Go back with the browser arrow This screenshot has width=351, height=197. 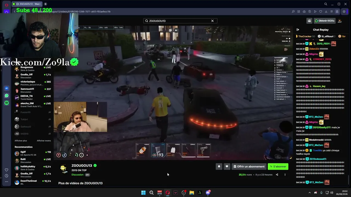click(x=14, y=11)
